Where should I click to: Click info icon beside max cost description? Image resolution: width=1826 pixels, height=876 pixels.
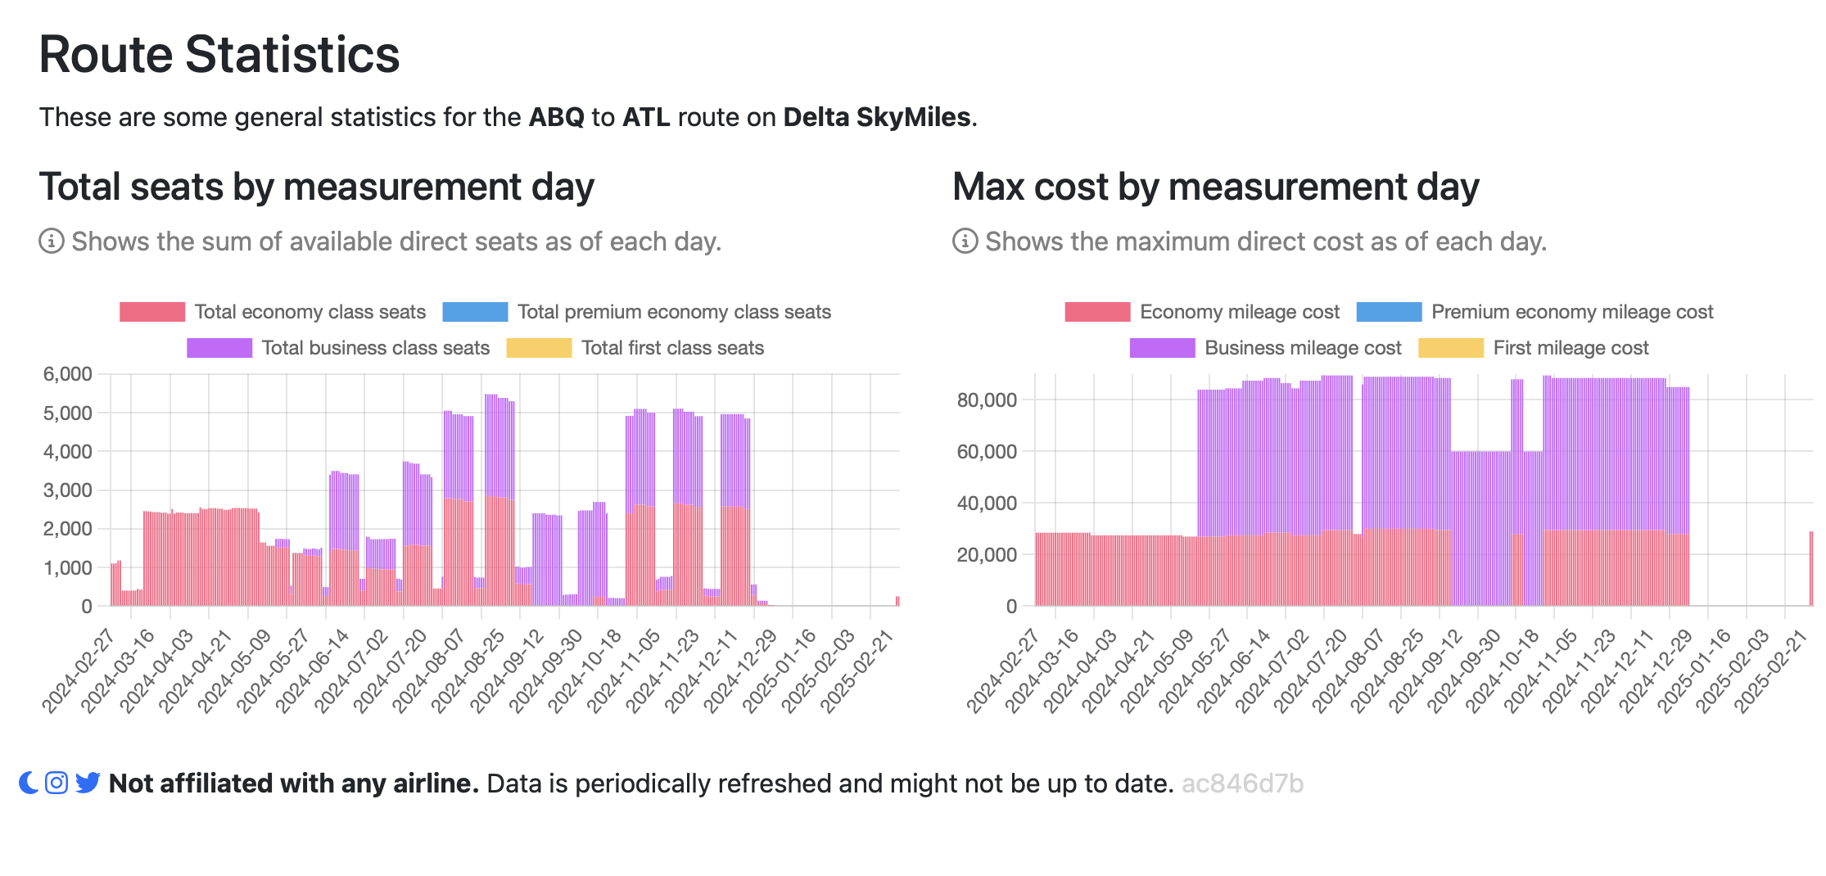click(965, 242)
